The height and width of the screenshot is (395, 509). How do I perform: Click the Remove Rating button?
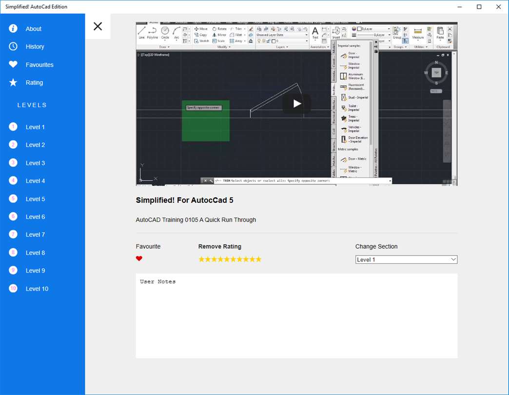click(220, 246)
